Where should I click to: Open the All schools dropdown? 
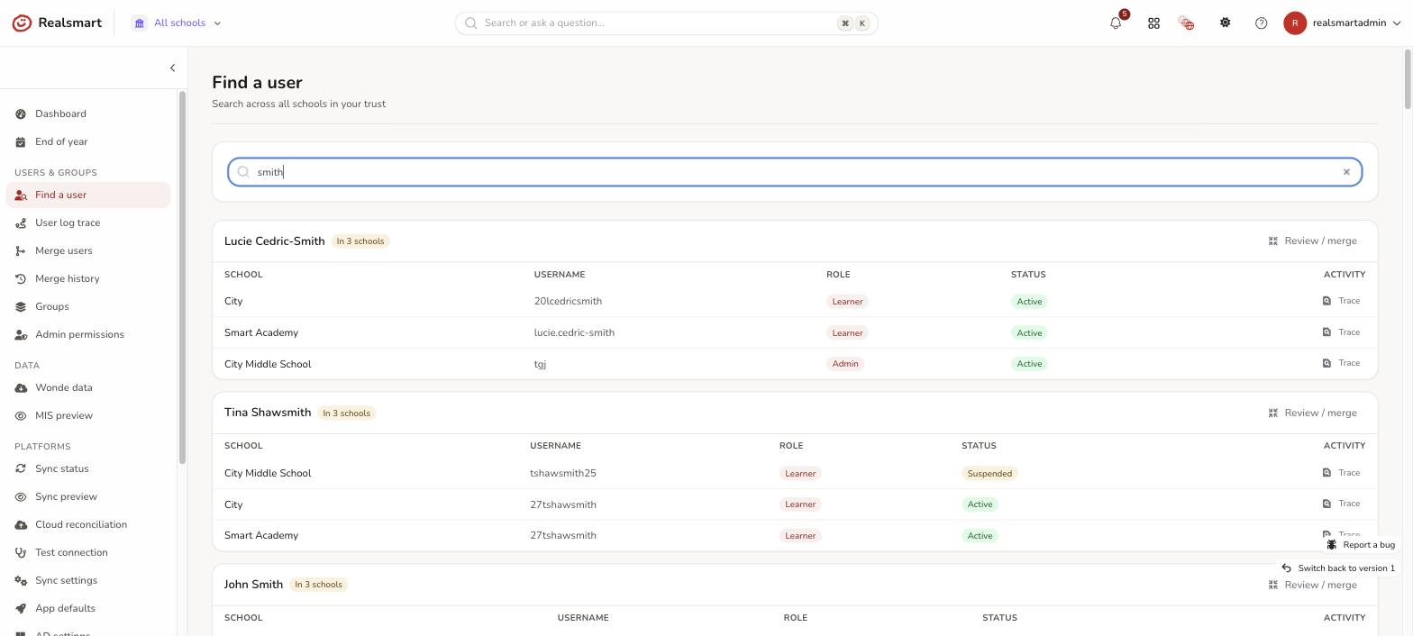point(178,23)
